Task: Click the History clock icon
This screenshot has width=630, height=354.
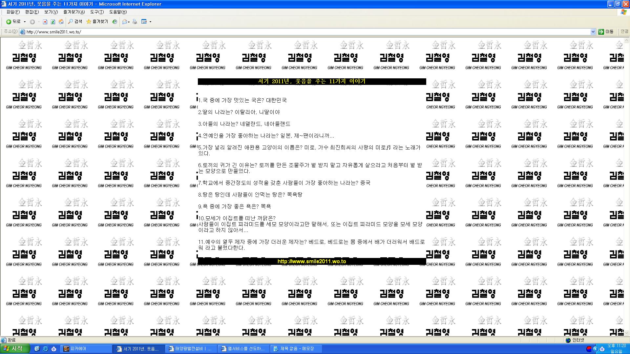Action: [x=115, y=22]
